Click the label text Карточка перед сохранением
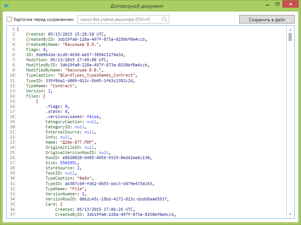 44,19
